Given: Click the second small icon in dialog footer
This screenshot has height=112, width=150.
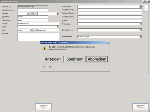Looking at the screenshot, I should 50,66.
